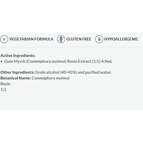143x143 pixels.
Task: Click (Commiphora molmol) in the bullet line
Action: 46,61
